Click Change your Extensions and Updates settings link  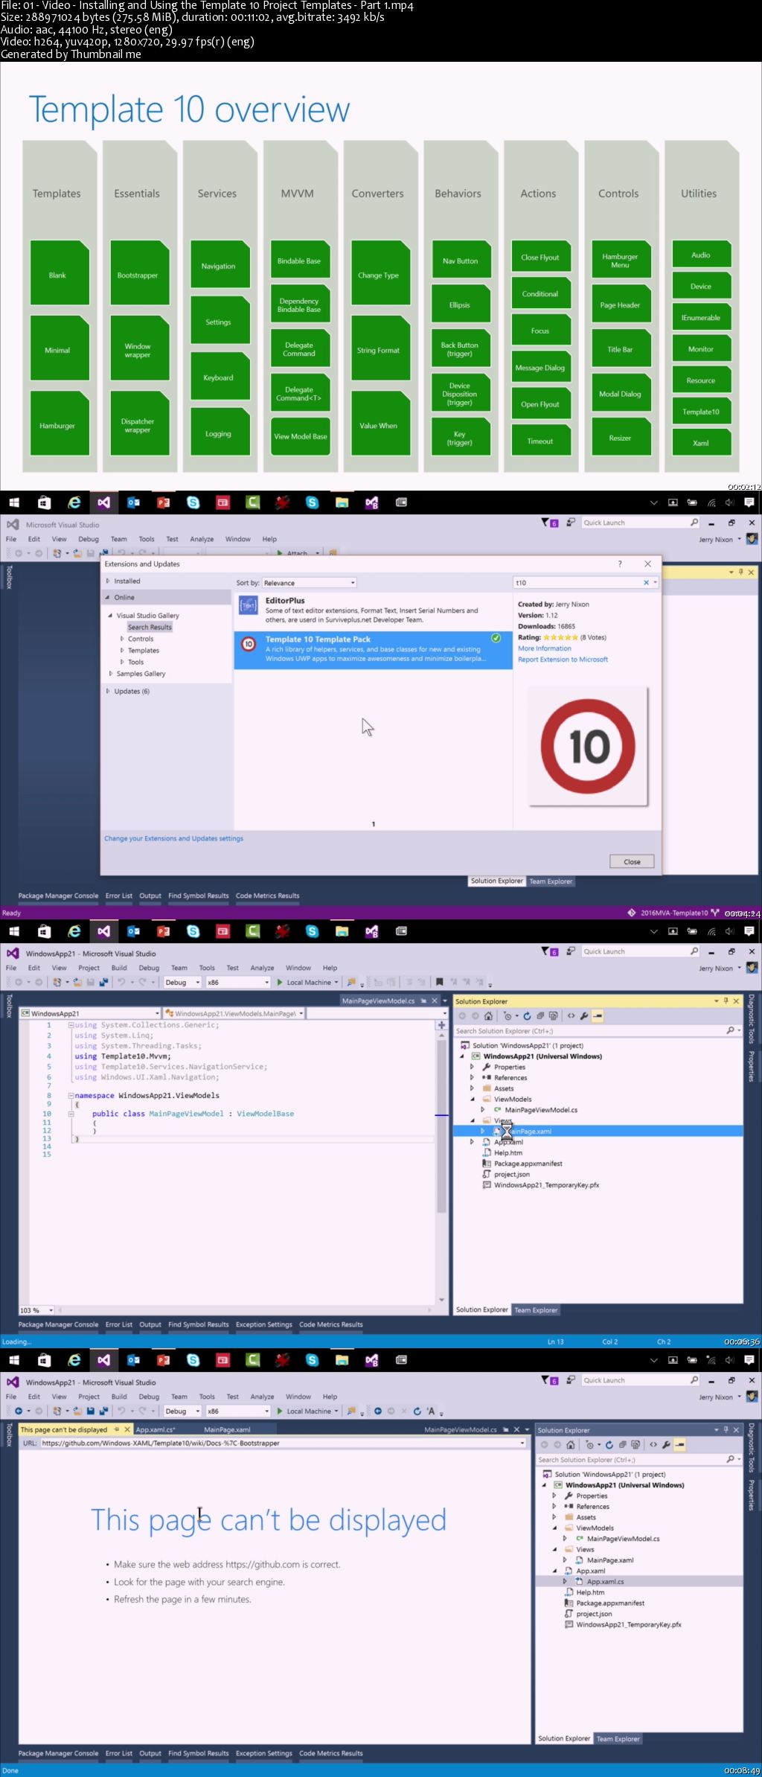[x=173, y=838]
